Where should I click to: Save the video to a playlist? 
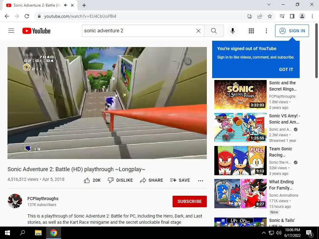point(180,180)
